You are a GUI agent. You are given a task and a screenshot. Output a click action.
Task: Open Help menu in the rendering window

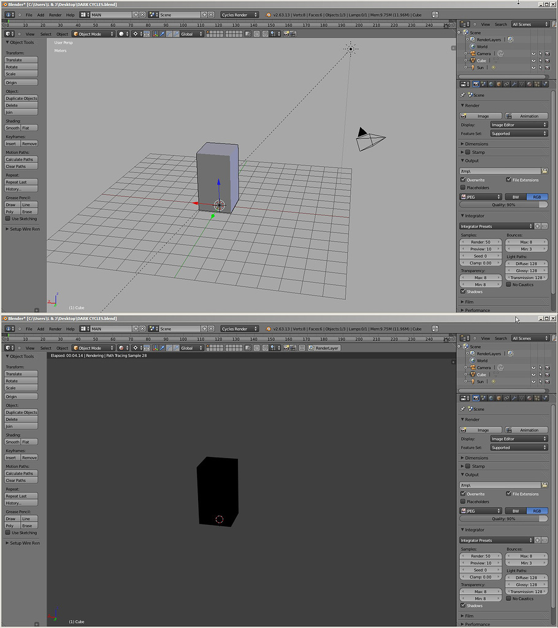[70, 329]
